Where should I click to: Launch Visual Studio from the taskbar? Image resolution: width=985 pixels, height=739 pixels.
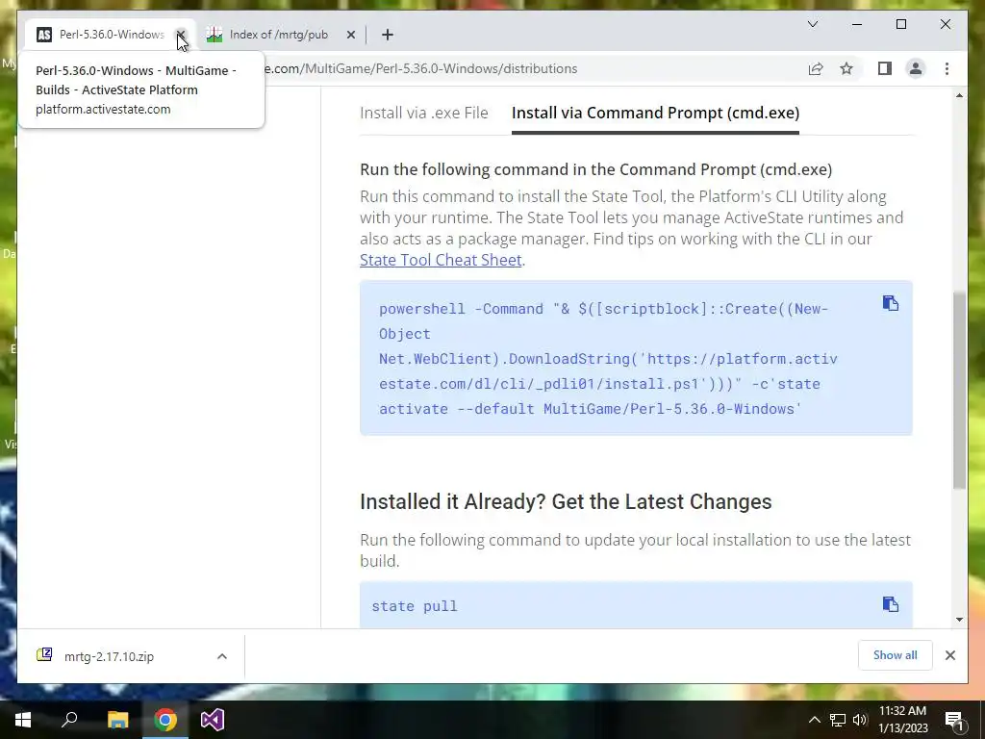click(x=213, y=720)
